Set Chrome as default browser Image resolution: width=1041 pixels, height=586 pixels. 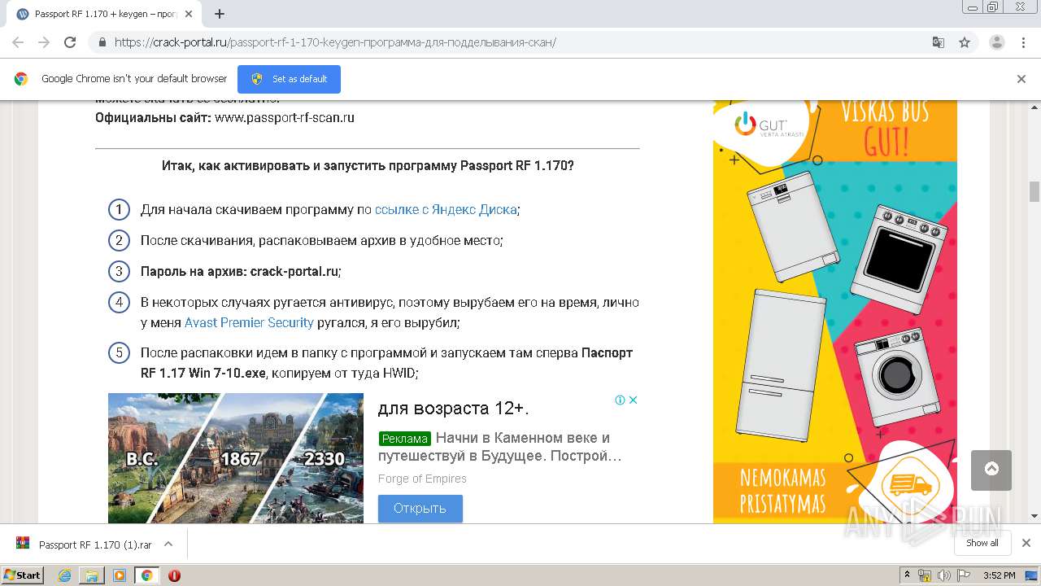(x=289, y=79)
